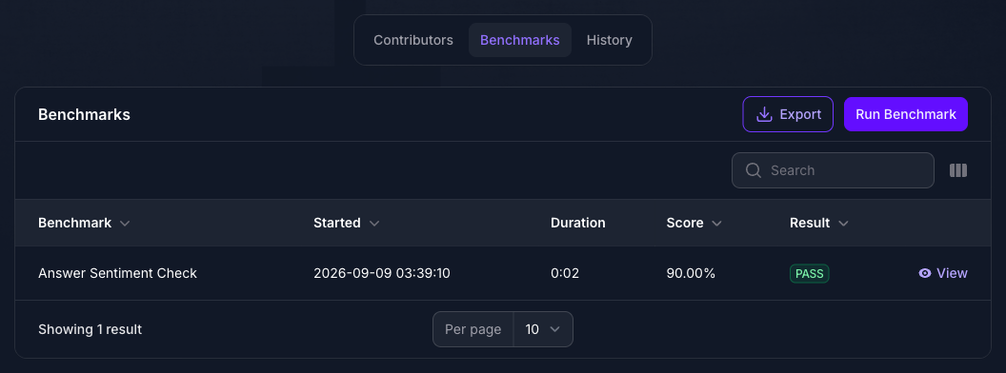Image resolution: width=1006 pixels, height=373 pixels.
Task: Focus the Search input field
Action: (833, 170)
